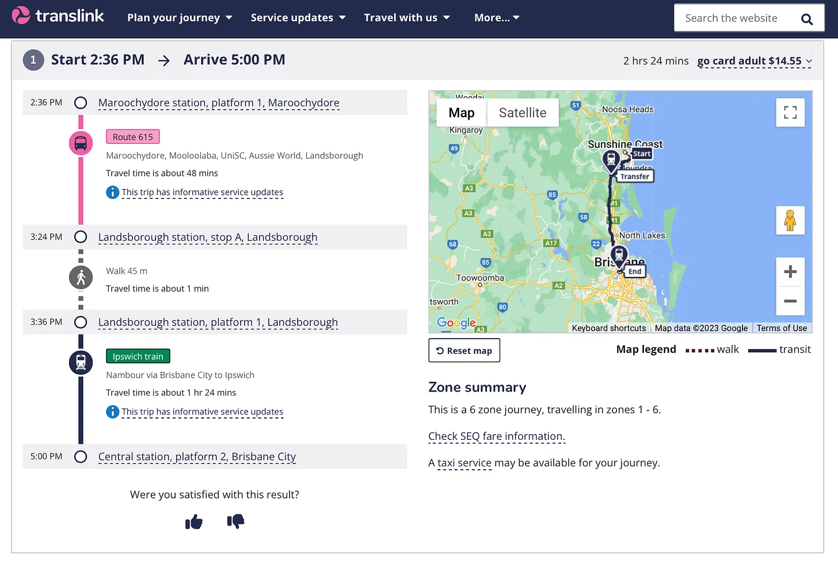The image size is (838, 568).
Task: Expand the Travel with us menu
Action: (x=407, y=18)
